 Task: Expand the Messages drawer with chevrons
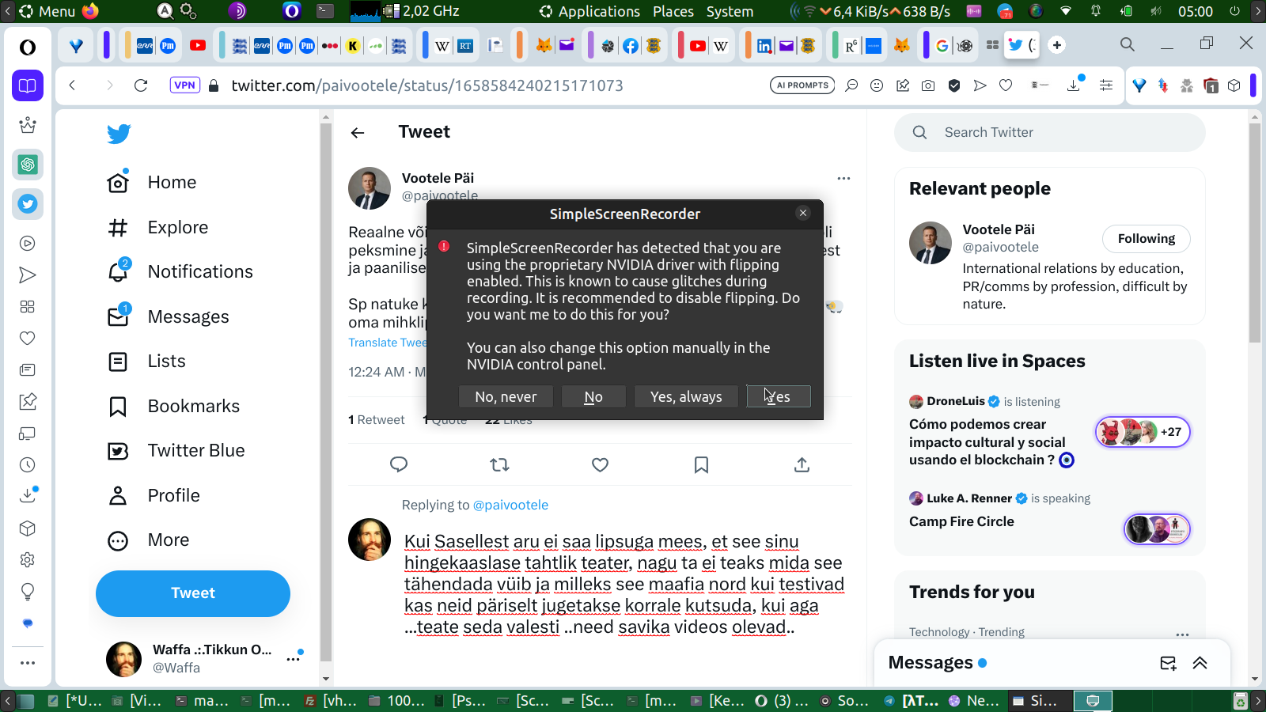[x=1200, y=663]
